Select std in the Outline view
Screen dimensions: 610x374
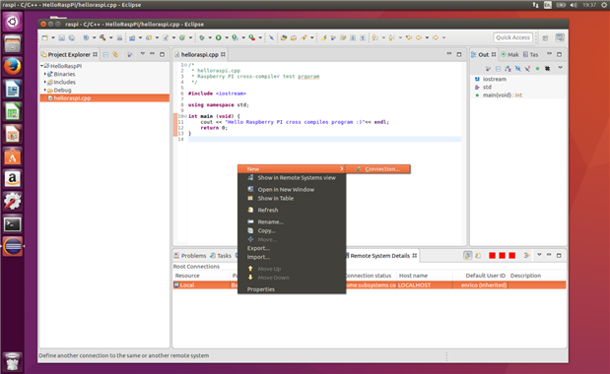(487, 87)
